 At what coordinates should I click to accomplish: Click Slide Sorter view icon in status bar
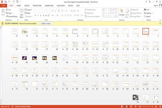click(x=127, y=106)
